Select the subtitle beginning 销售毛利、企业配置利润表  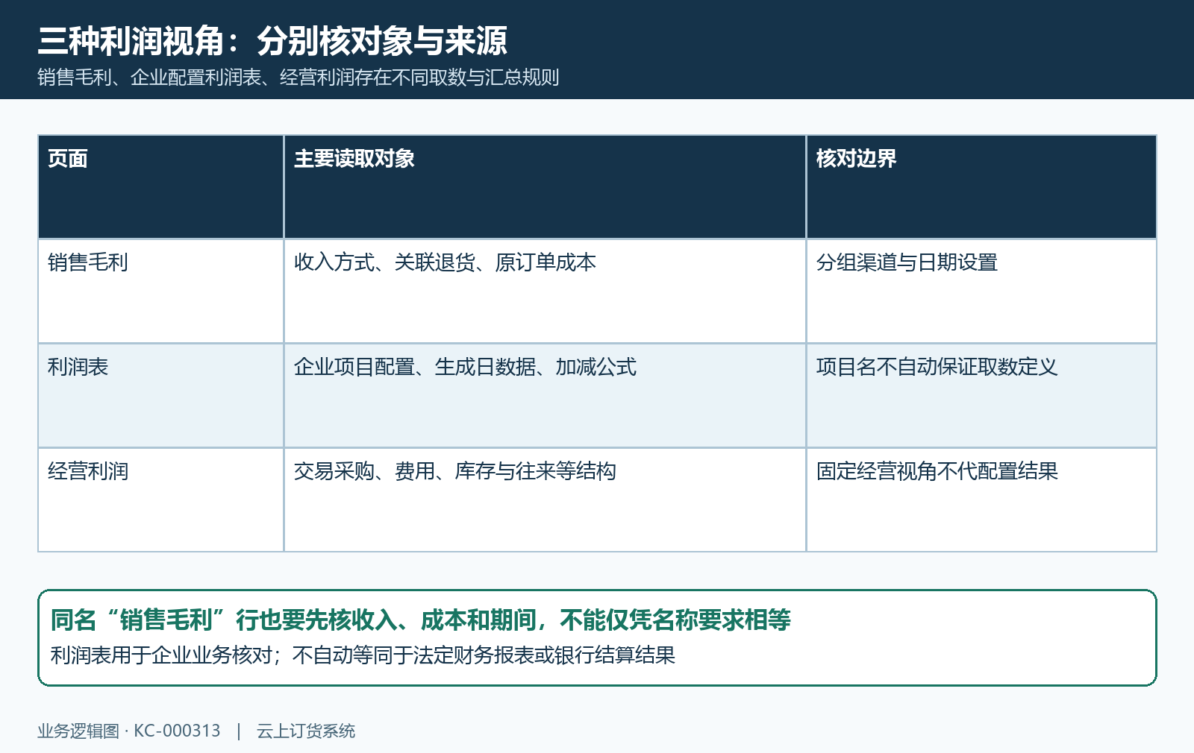[298, 78]
